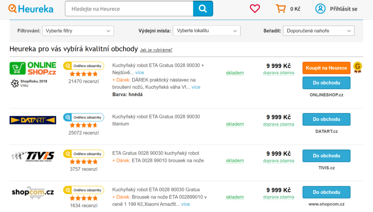
Task: Expand více link in ONLINESHOP gift description
Action: click(196, 87)
